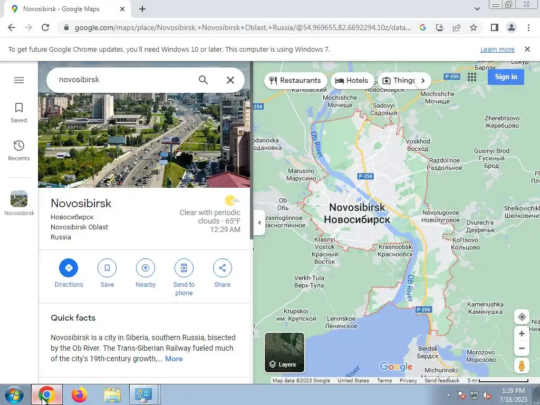Click the muted volume tray icon
Viewport: 540px width, 405px height.
click(x=487, y=395)
